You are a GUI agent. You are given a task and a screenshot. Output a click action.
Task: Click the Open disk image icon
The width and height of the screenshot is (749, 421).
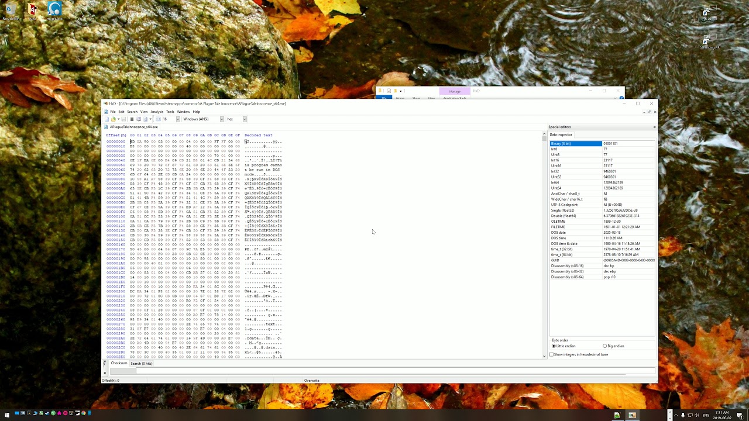pyautogui.click(x=145, y=119)
